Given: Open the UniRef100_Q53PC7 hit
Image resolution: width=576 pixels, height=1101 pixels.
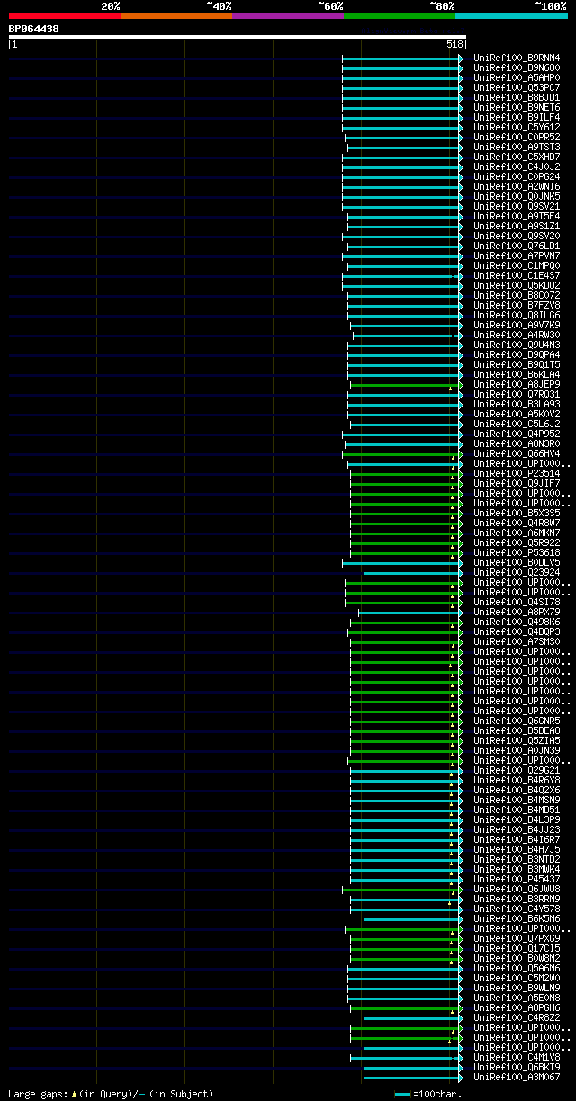Looking at the screenshot, I should tap(517, 87).
